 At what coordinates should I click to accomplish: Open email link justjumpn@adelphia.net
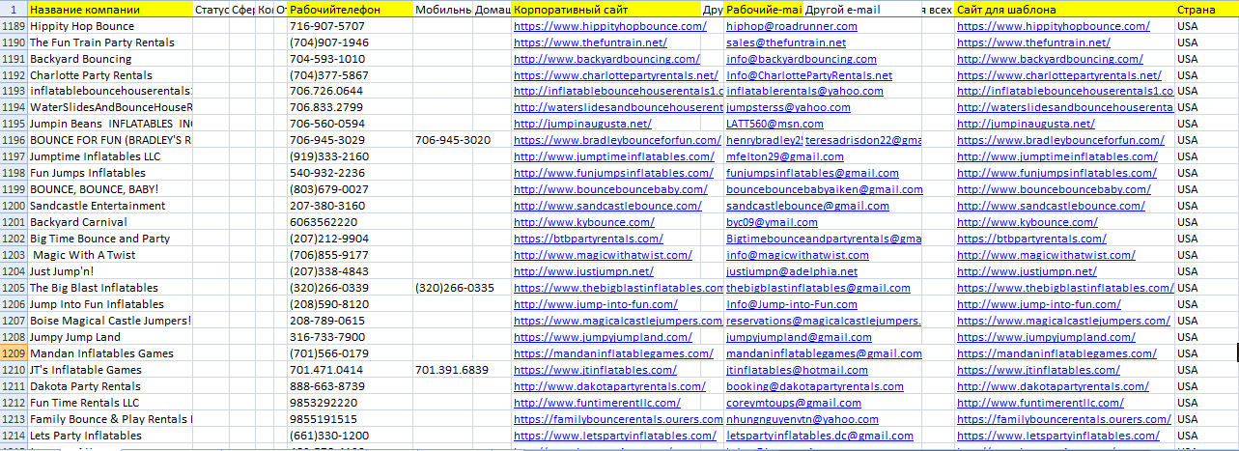792,271
